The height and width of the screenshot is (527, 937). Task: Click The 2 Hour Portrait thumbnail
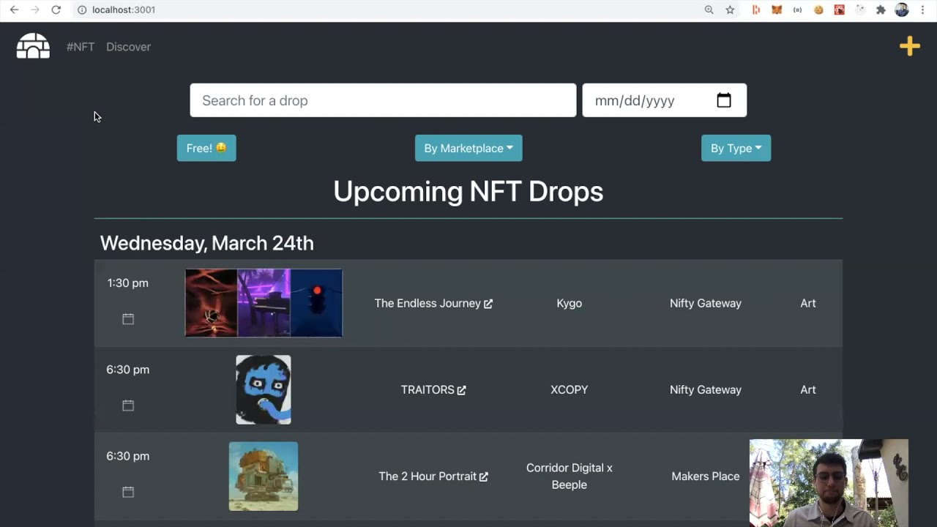[264, 476]
